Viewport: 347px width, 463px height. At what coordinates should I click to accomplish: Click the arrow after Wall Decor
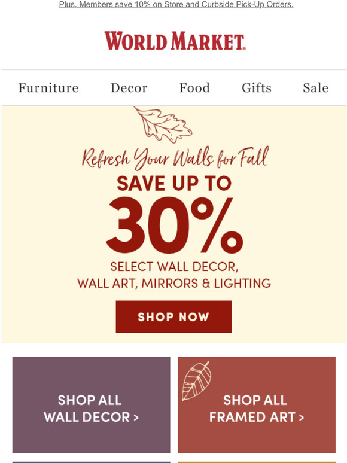pos(136,418)
